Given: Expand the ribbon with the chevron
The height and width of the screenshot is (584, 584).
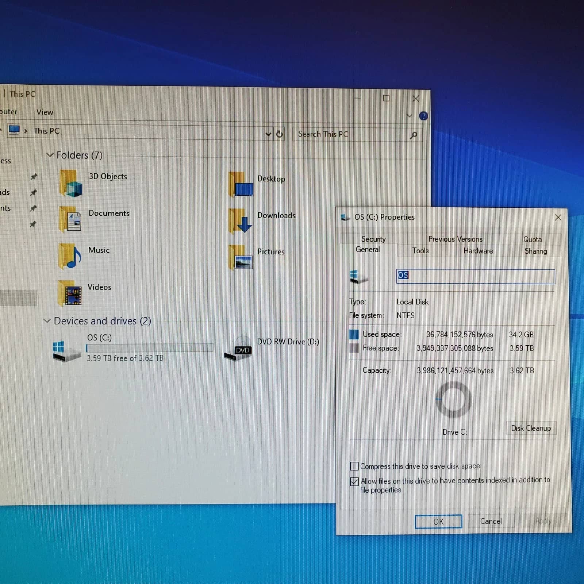Looking at the screenshot, I should click(410, 116).
